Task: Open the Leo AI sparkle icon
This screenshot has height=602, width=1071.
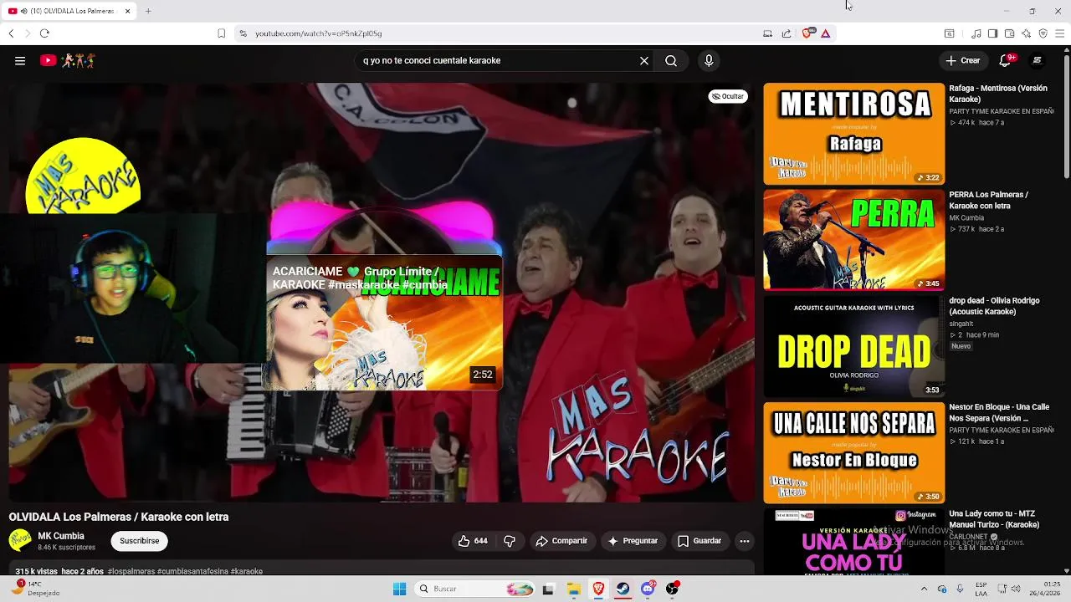Action: 1026,33
